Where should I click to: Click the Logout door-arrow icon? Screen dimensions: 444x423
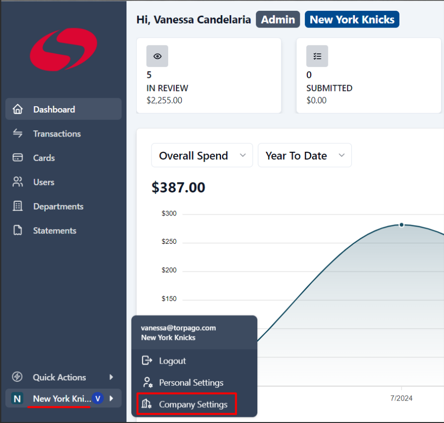(147, 360)
